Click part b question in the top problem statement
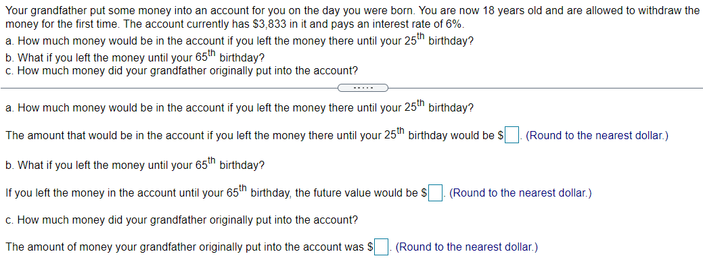 pos(135,57)
